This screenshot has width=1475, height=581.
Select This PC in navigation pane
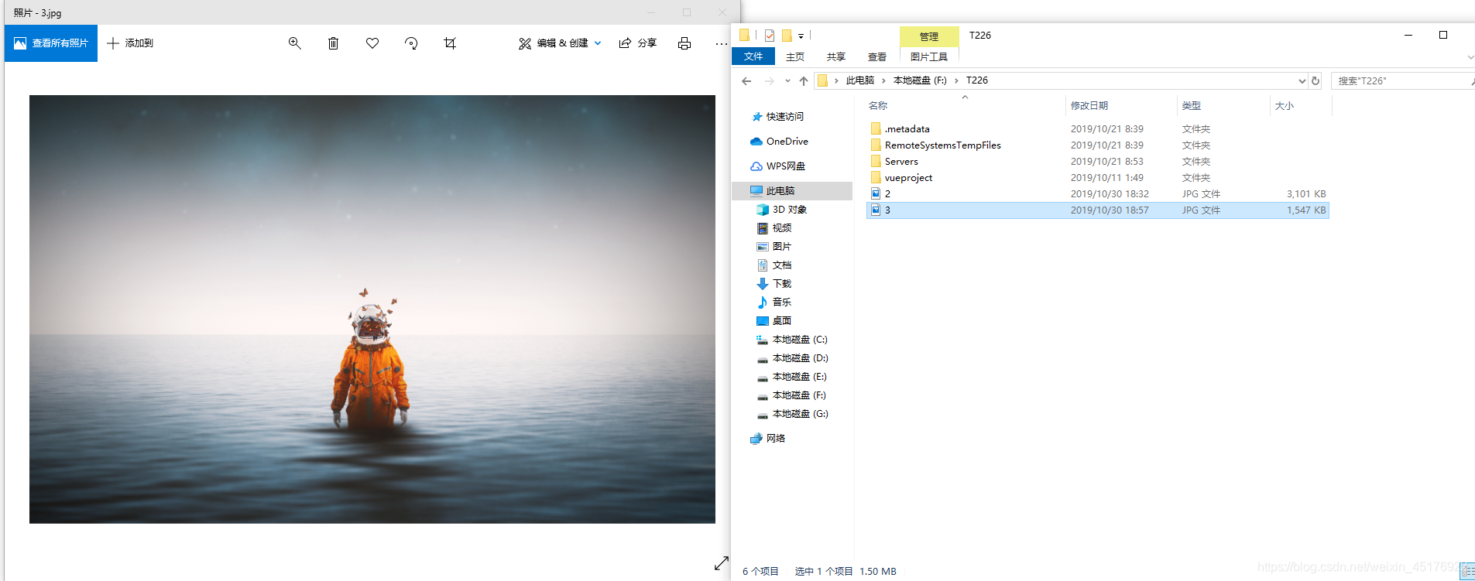click(792, 191)
